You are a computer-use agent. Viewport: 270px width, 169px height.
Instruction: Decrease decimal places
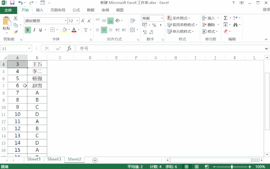(151, 32)
